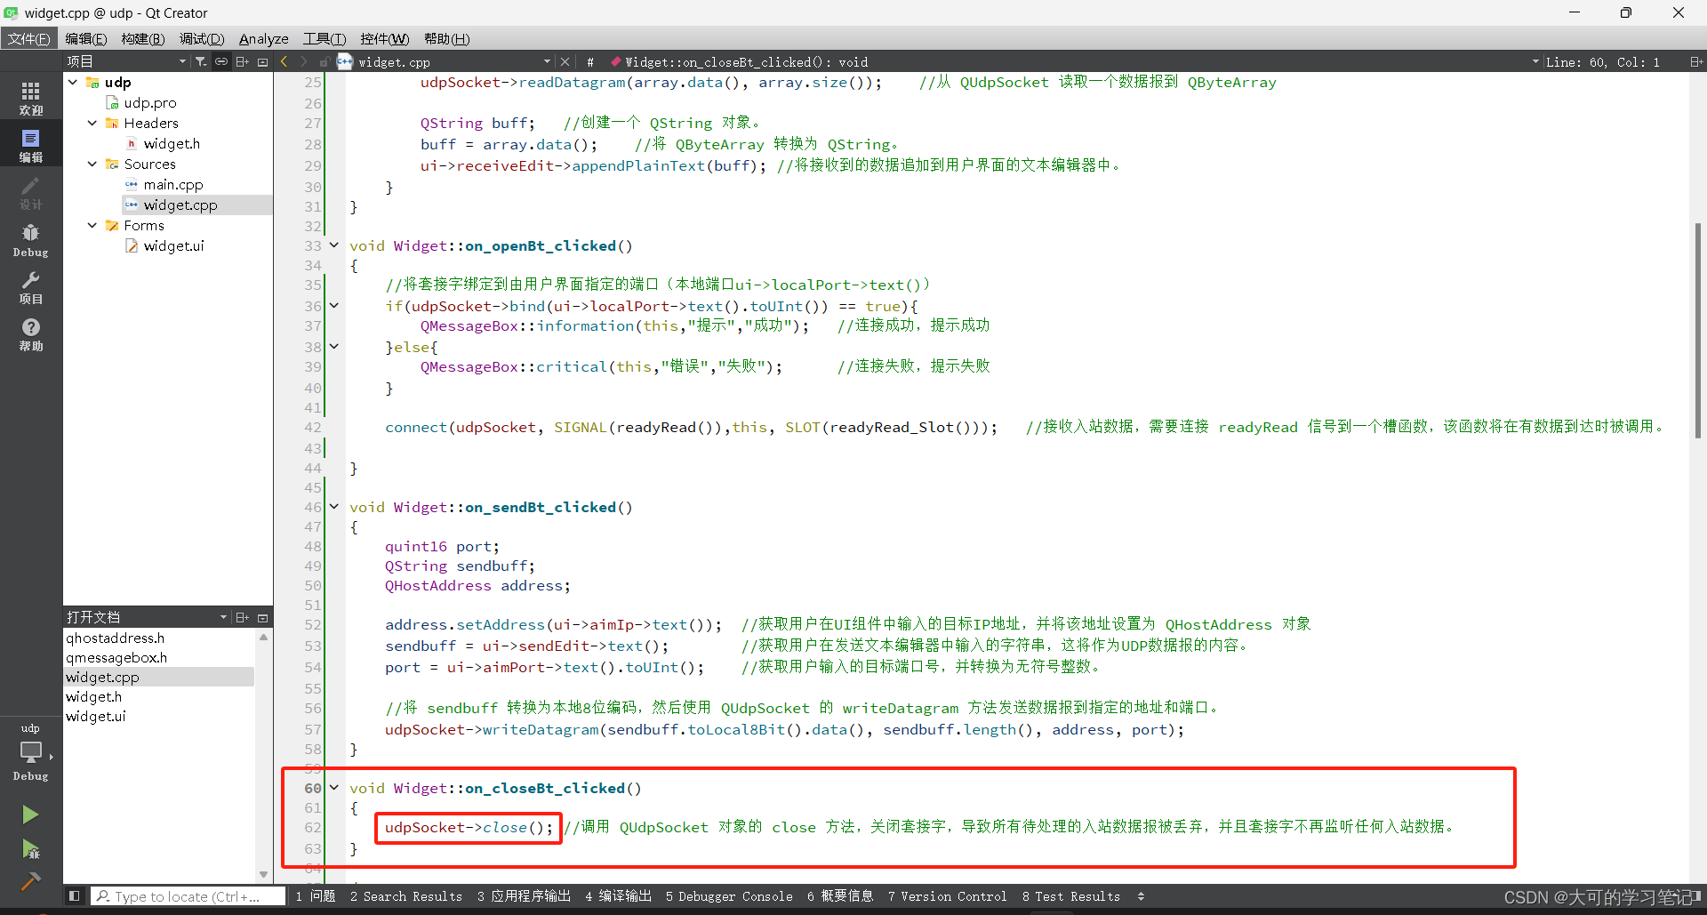Collapse the Sources folder

tap(92, 164)
